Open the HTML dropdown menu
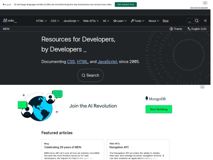The width and height of the screenshot is (213, 160). click(x=41, y=21)
